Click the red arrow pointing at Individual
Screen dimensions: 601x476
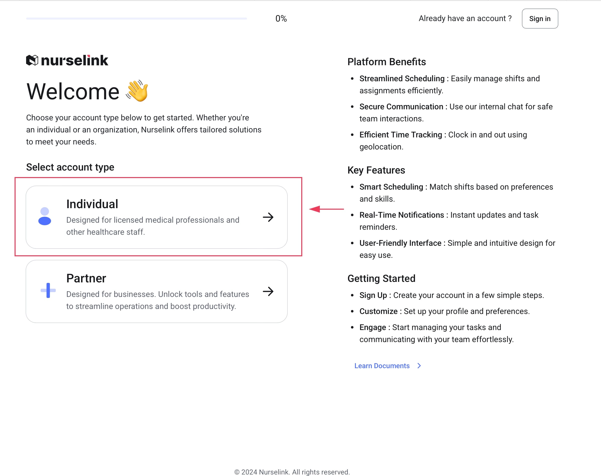pyautogui.click(x=326, y=209)
